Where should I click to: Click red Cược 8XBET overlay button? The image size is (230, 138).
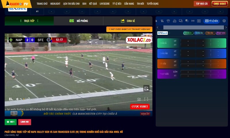(140, 106)
